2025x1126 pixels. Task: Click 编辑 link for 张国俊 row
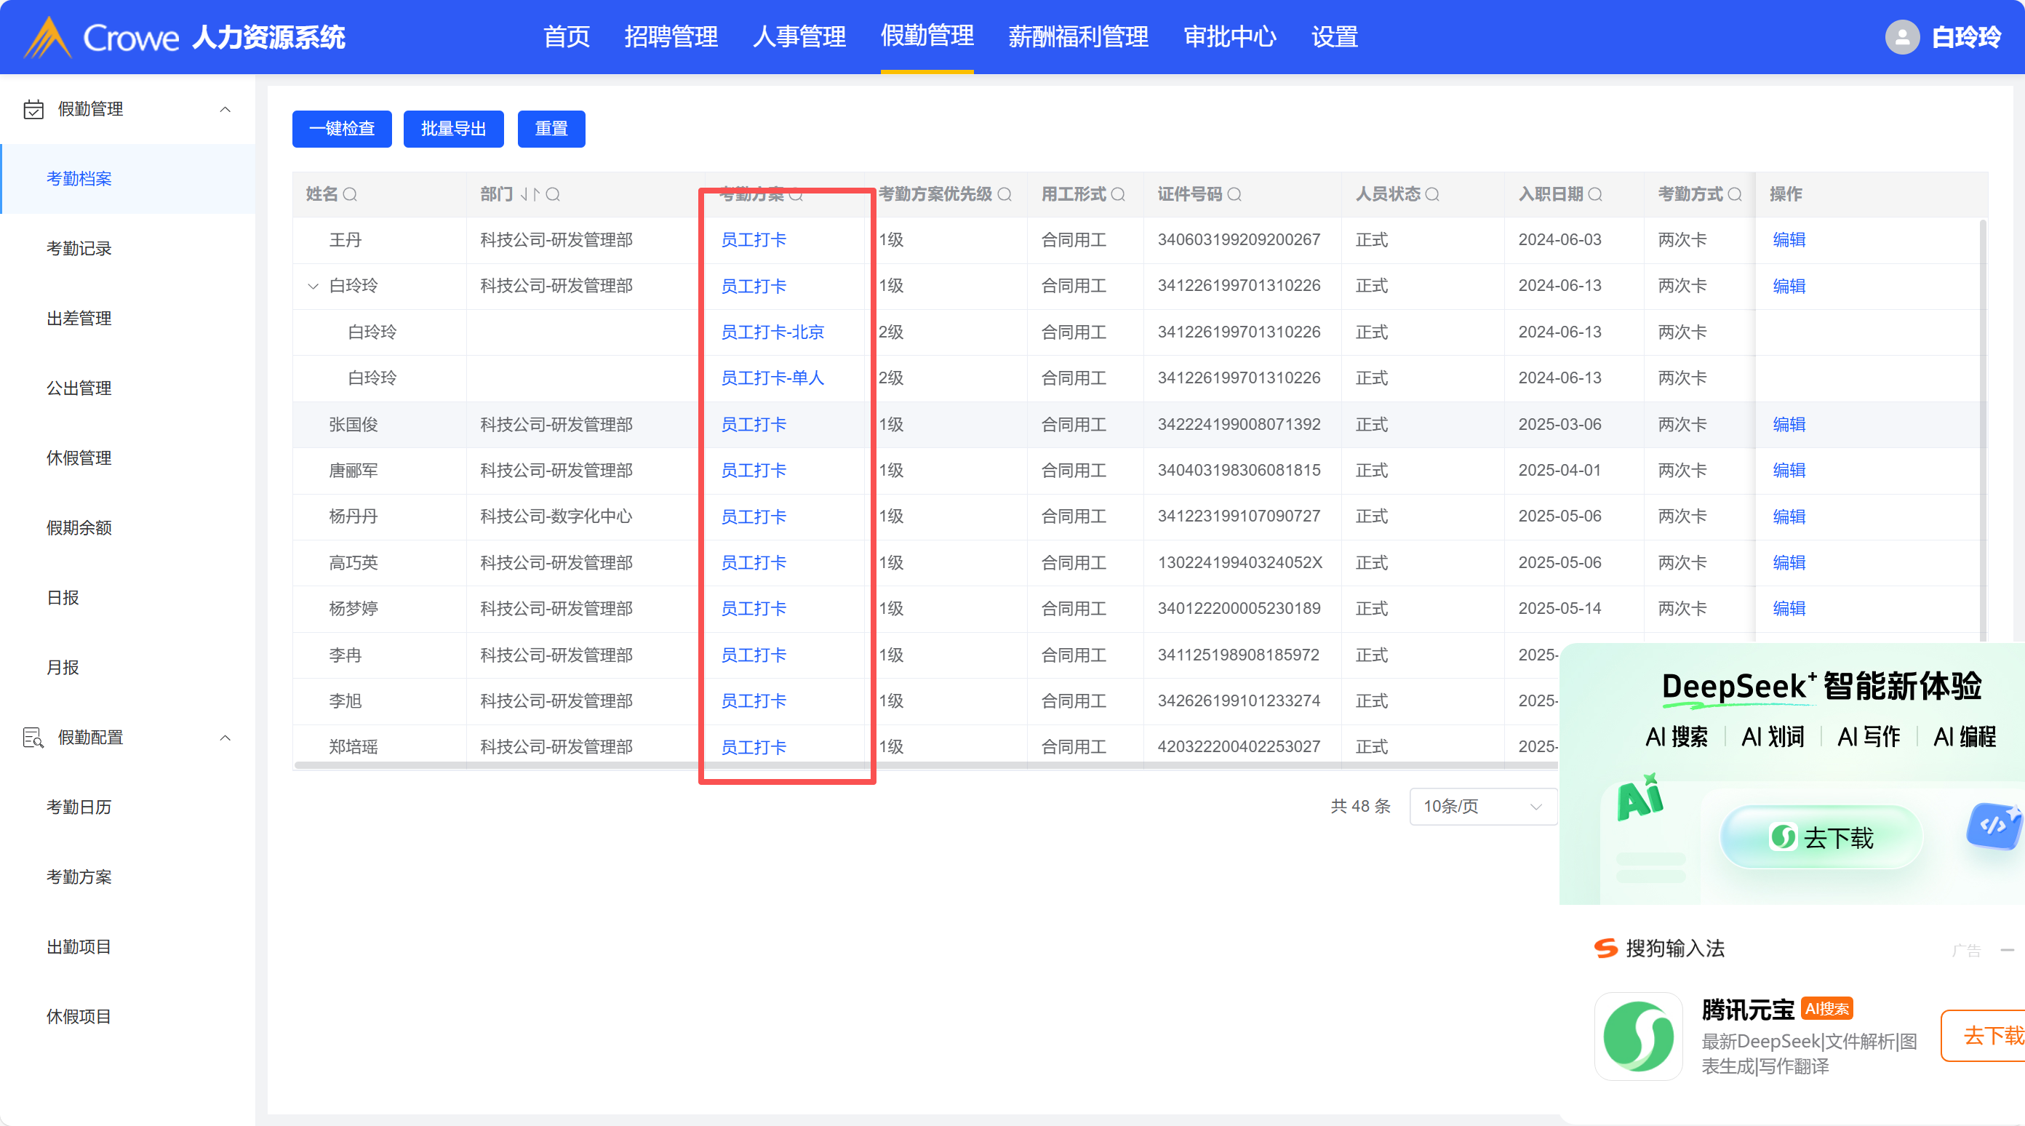tap(1789, 425)
